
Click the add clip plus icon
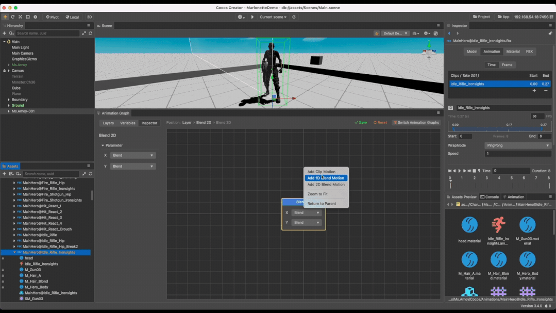click(x=534, y=91)
